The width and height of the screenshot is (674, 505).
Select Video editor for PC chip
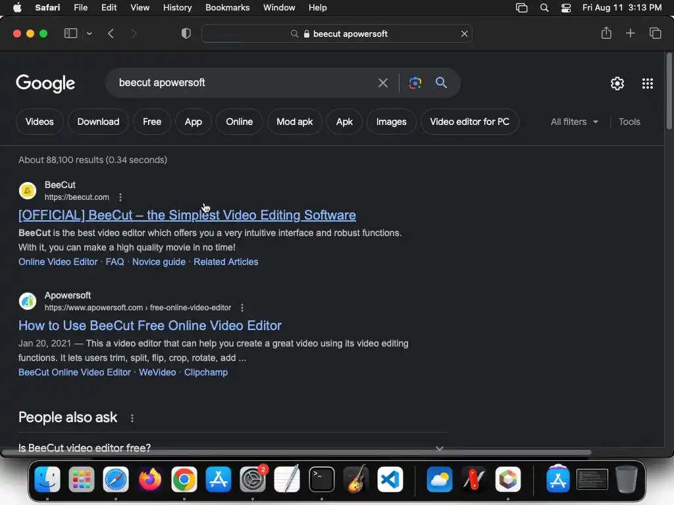click(x=470, y=122)
